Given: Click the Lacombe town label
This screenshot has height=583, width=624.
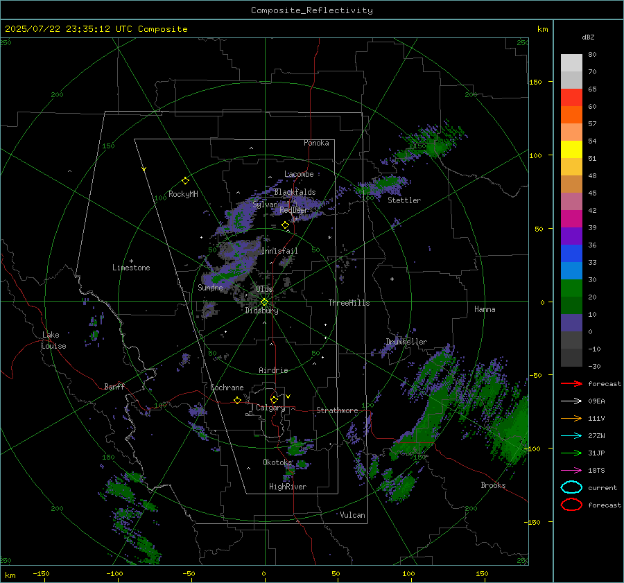Looking at the screenshot, I should [x=299, y=174].
